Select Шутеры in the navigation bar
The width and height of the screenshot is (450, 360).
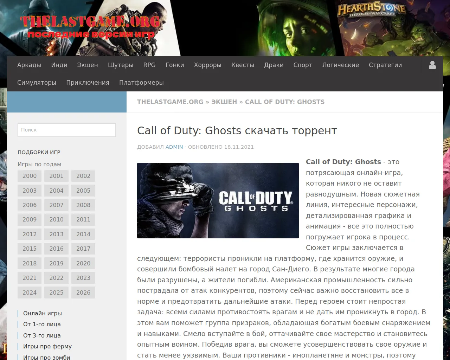121,65
